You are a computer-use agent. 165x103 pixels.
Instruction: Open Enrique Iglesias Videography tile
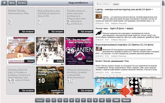coord(50,80)
